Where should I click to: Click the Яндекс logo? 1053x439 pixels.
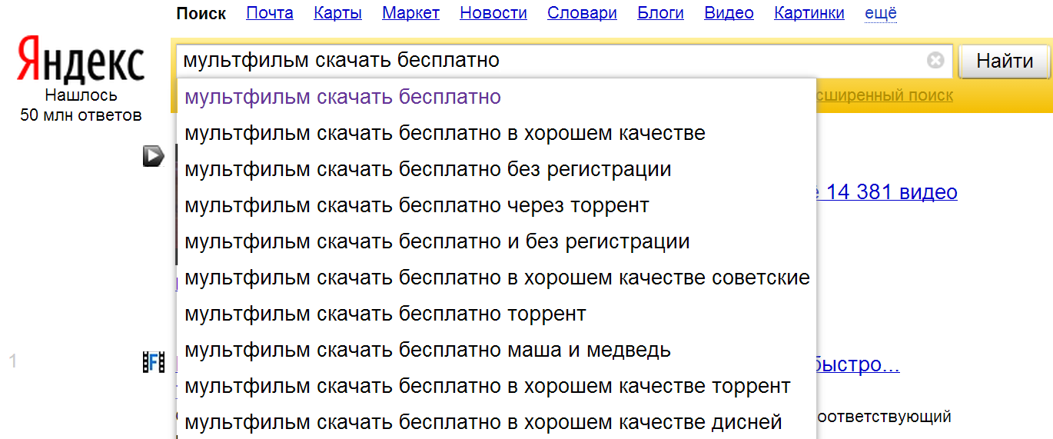click(x=81, y=60)
